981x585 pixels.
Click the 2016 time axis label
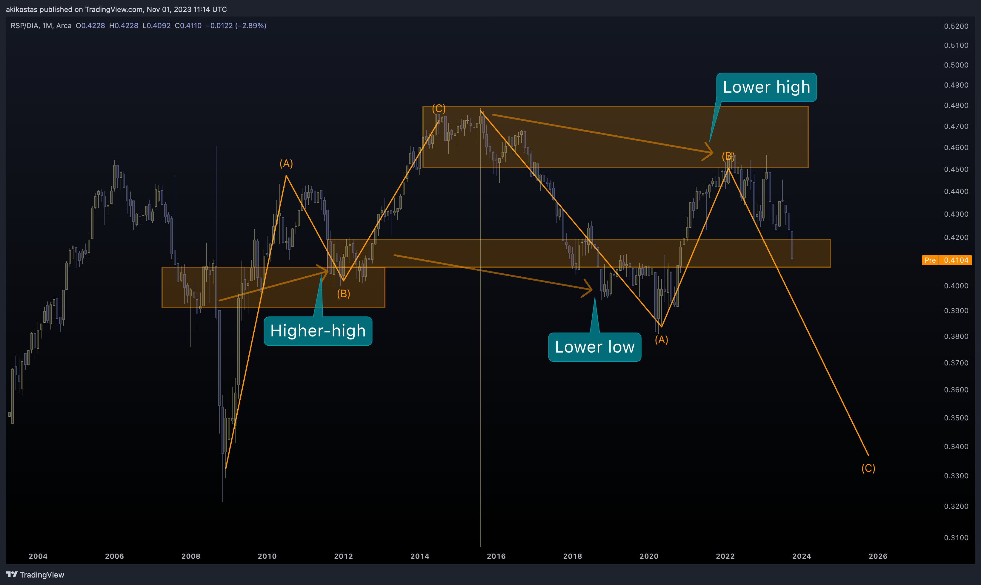(496, 556)
